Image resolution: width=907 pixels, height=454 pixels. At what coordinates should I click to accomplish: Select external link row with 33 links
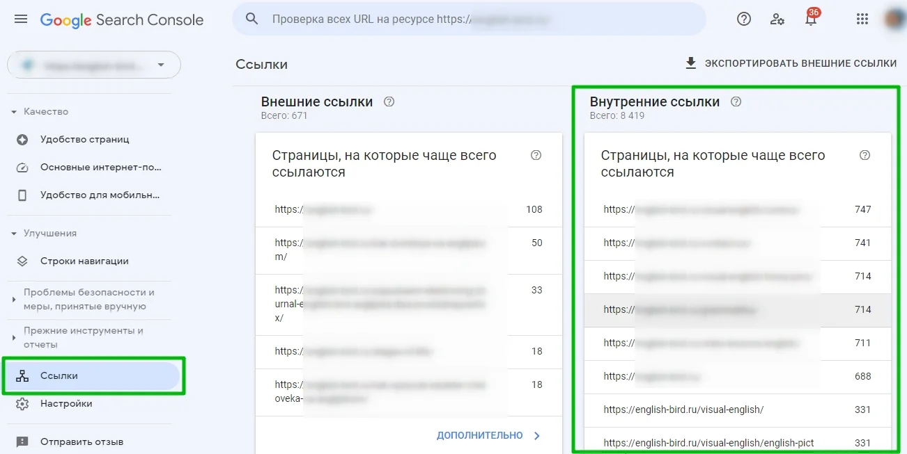pos(408,305)
